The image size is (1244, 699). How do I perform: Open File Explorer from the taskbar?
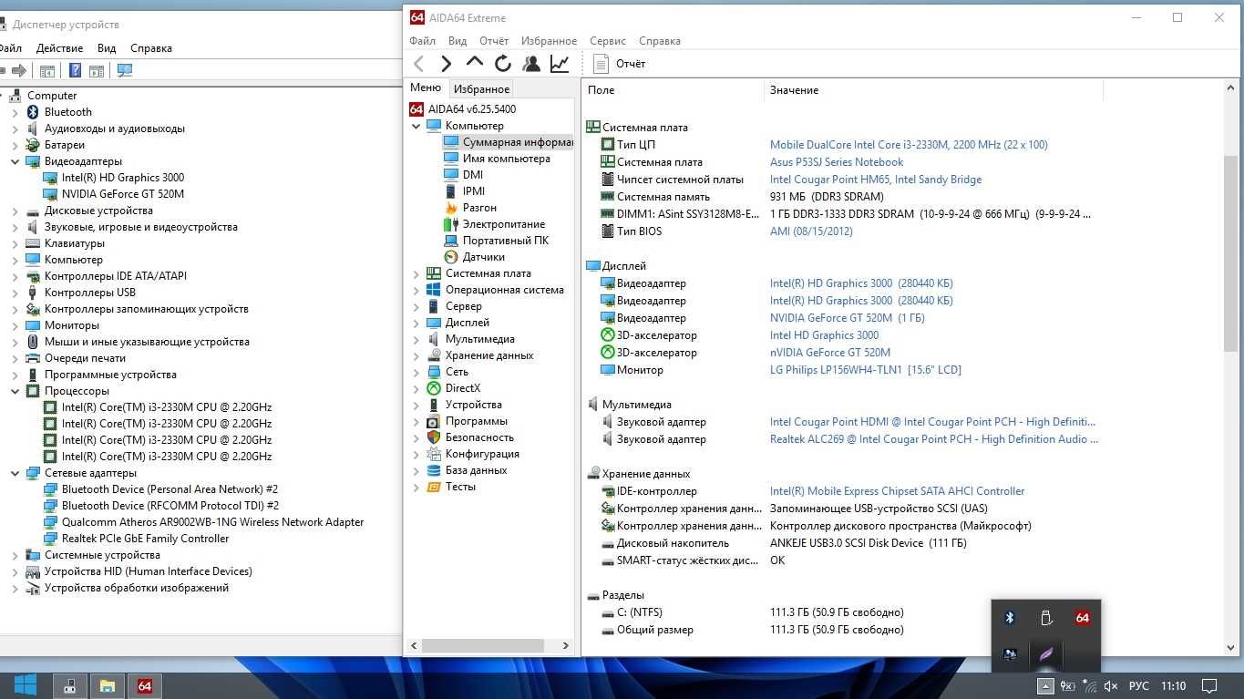(x=107, y=685)
